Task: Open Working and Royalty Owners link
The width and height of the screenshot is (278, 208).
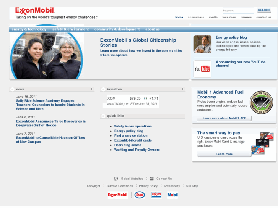Action: click(137, 150)
